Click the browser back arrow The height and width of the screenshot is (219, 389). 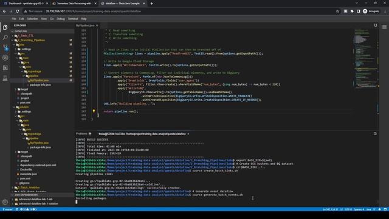[4, 11]
